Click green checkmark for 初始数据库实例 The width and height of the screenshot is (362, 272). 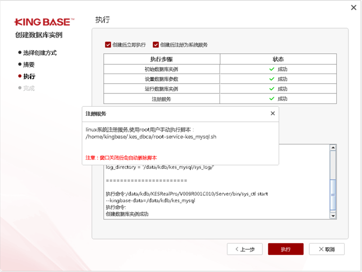click(x=272, y=69)
